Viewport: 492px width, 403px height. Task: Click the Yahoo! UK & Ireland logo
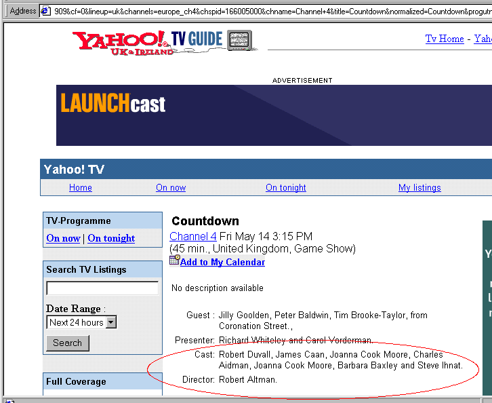[123, 43]
